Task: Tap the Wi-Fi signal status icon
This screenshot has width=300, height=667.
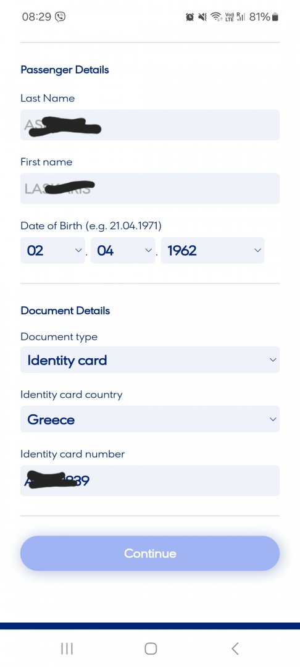Action: (x=216, y=17)
